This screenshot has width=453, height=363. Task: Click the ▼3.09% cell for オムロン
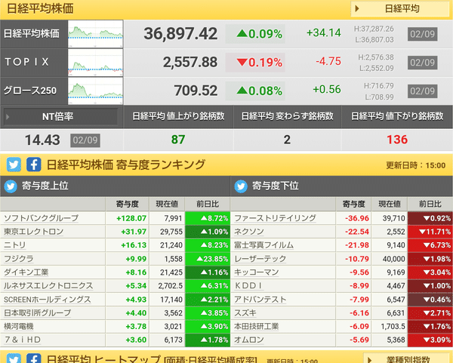(x=430, y=340)
